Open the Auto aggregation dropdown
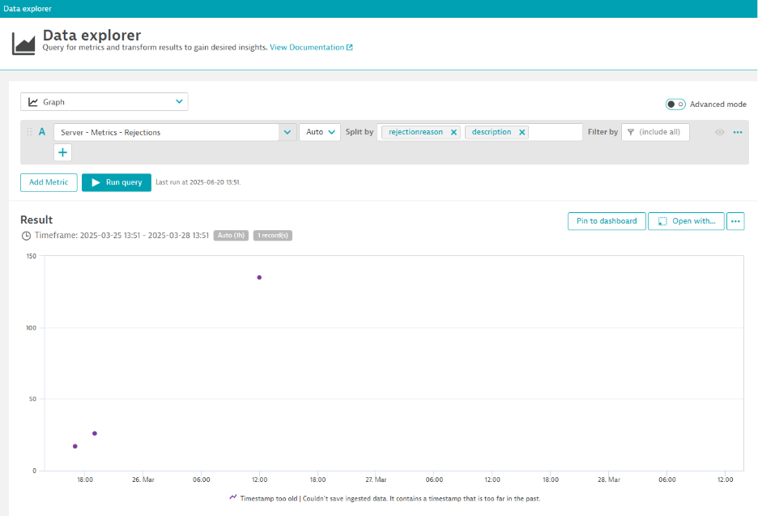Image resolution: width=758 pixels, height=516 pixels. [x=320, y=132]
